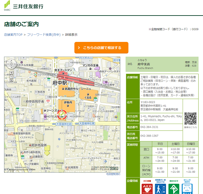Image resolution: width=203 pixels, height=194 pixels.
Task: Click the 詳細表示 breadcrumb text
Action: pyautogui.click(x=71, y=35)
